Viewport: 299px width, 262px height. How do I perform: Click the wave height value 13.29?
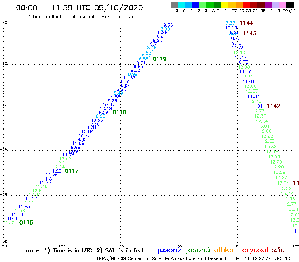[279, 173]
